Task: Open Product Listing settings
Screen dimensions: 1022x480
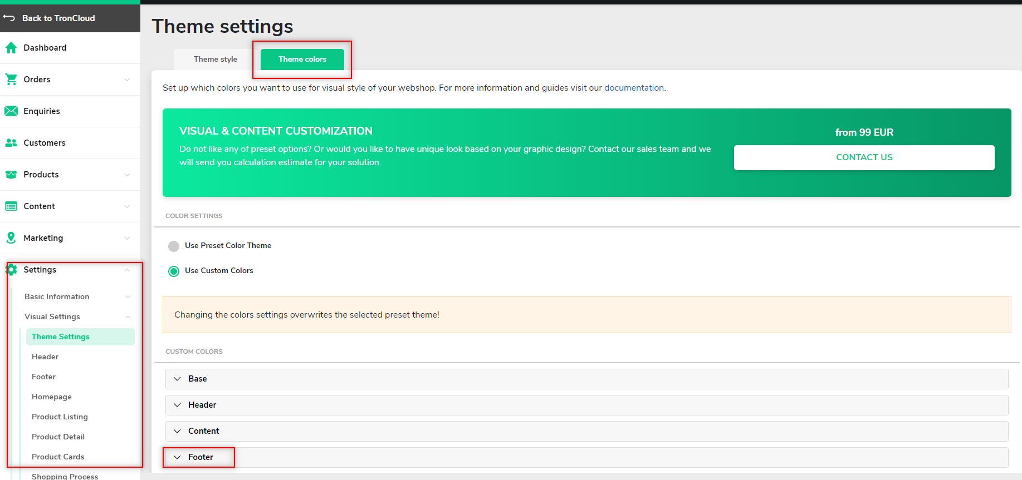Action: (x=60, y=417)
